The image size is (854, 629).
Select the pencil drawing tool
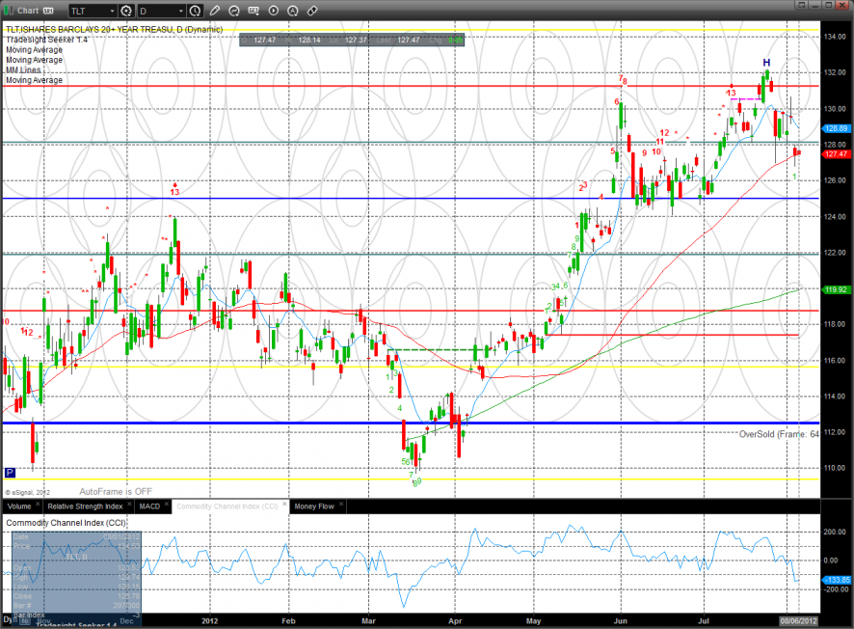pyautogui.click(x=216, y=12)
